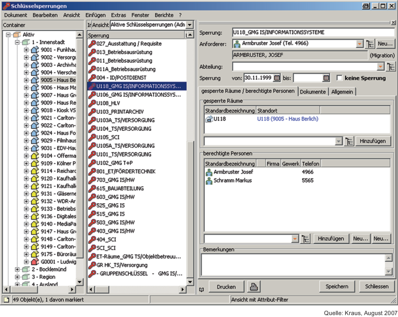
Task: Expand the 2 - Bocklemünd tree node
Action: pyautogui.click(x=18, y=269)
